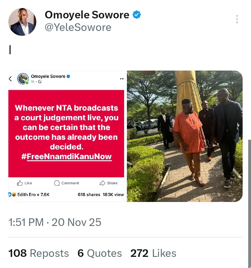Click the Comment speech bubble icon
251x268 pixels.
tap(57, 183)
